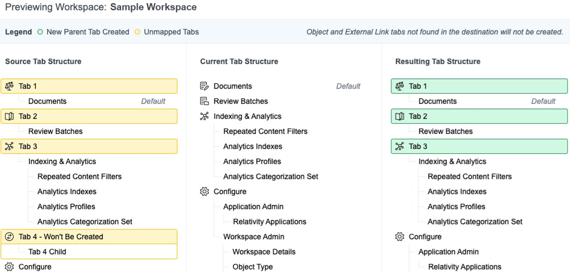Select Review Batches in Current Tab Structure
570x272 pixels.
pos(241,101)
